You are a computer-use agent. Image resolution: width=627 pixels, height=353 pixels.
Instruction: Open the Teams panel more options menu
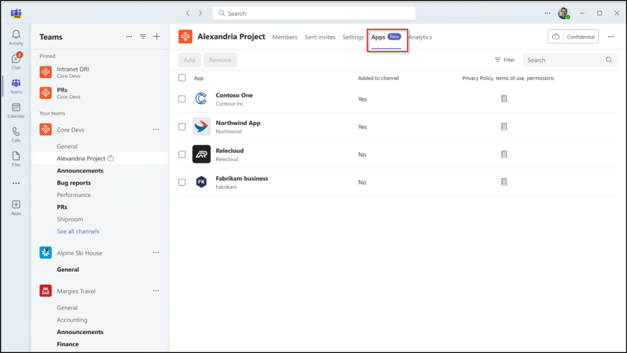point(129,36)
